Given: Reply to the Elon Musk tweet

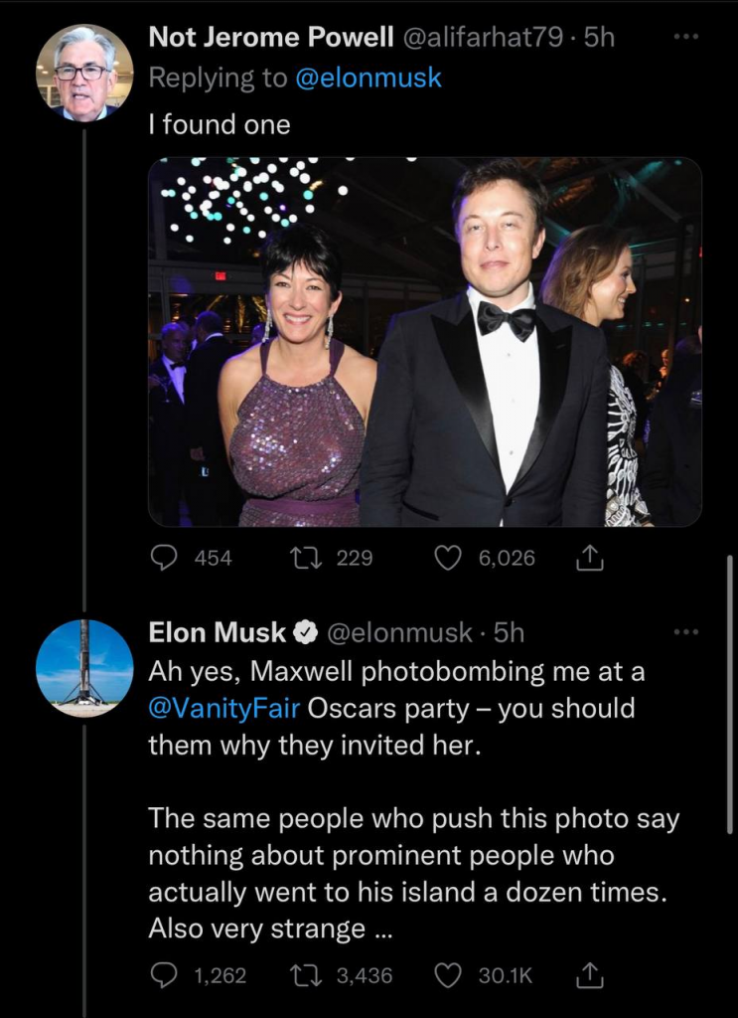Looking at the screenshot, I should point(164,976).
